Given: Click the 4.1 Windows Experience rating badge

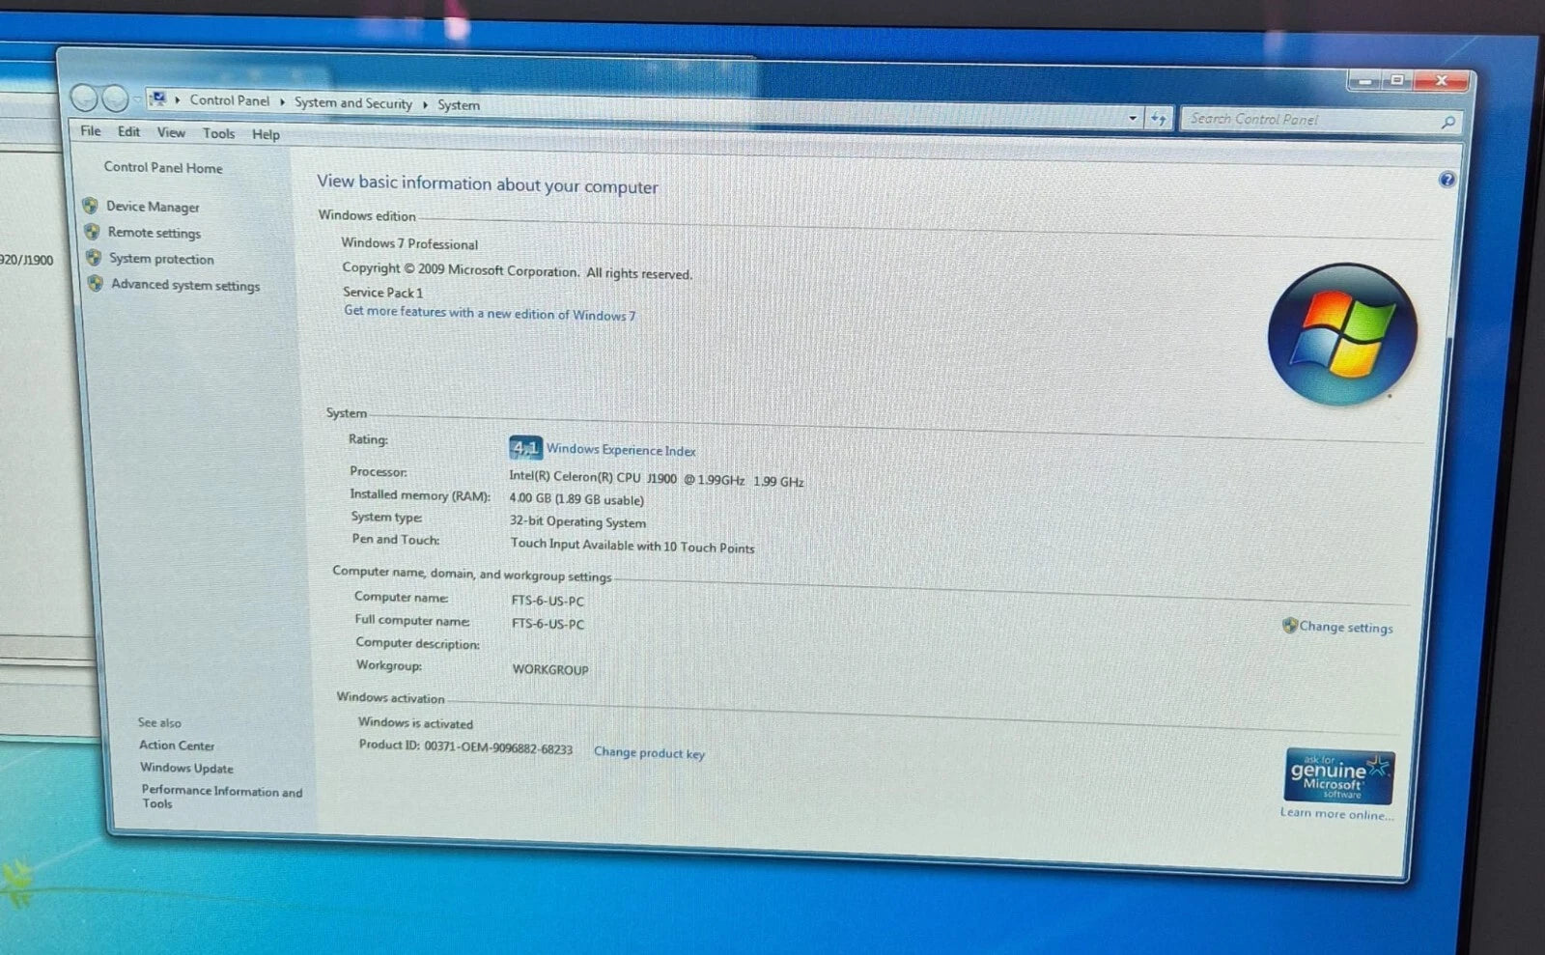Looking at the screenshot, I should point(524,447).
